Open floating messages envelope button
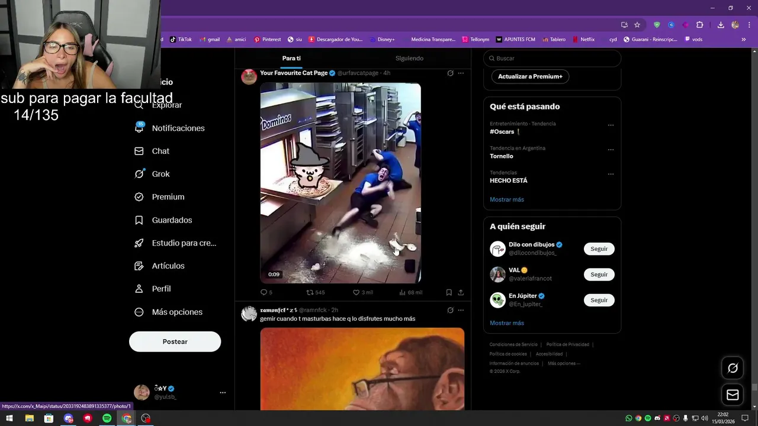The height and width of the screenshot is (426, 758). point(733,395)
